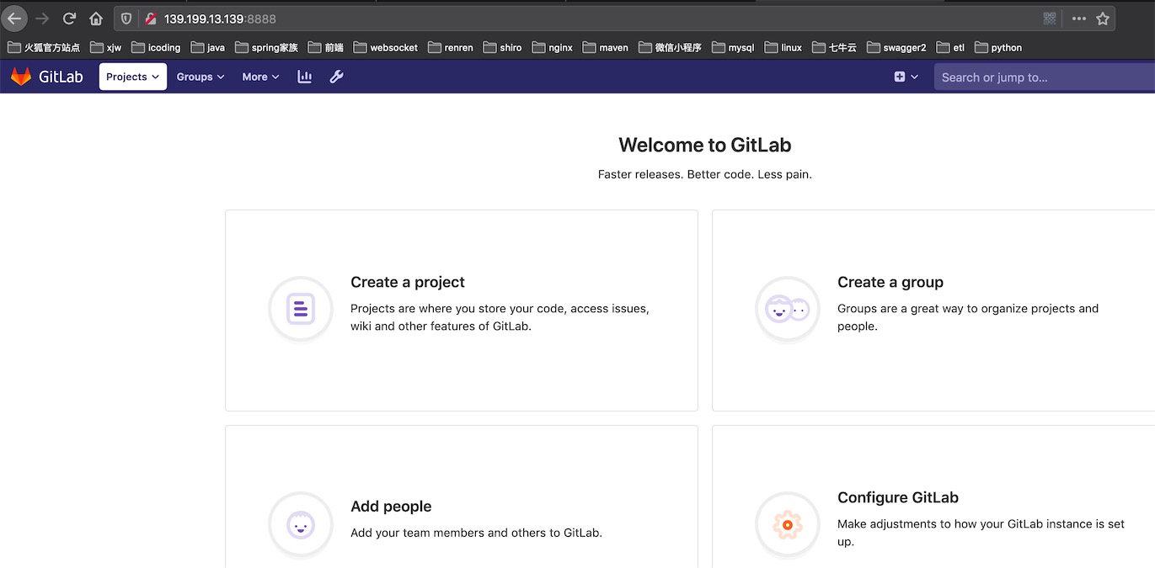Viewport: 1155px width, 568px height.
Task: Bookmark this page with the star icon
Action: (x=1103, y=19)
